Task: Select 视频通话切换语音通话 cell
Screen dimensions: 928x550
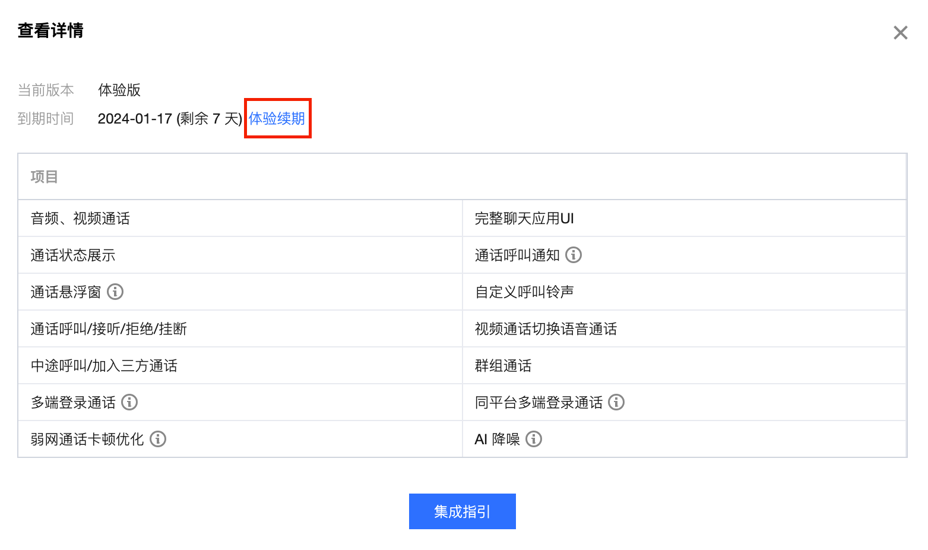Action: click(546, 329)
